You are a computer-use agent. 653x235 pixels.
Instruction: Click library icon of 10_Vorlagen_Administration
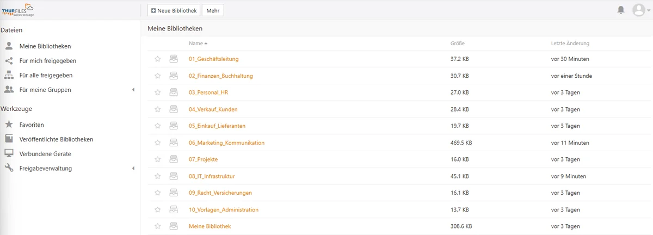coord(174,209)
